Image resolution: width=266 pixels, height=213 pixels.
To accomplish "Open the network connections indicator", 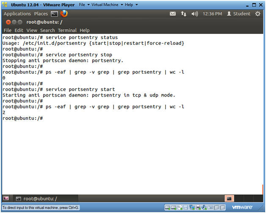I will coord(183,14).
